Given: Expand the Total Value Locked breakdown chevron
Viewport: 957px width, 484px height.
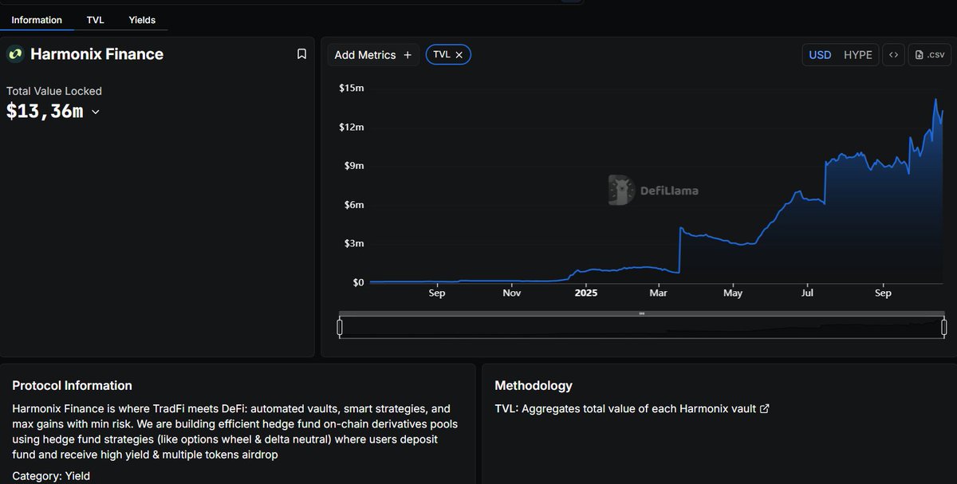Looking at the screenshot, I should coord(96,112).
